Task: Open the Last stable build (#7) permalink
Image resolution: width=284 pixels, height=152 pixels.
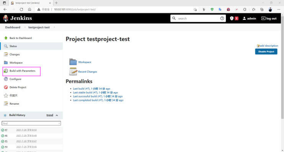Action: coord(95,92)
